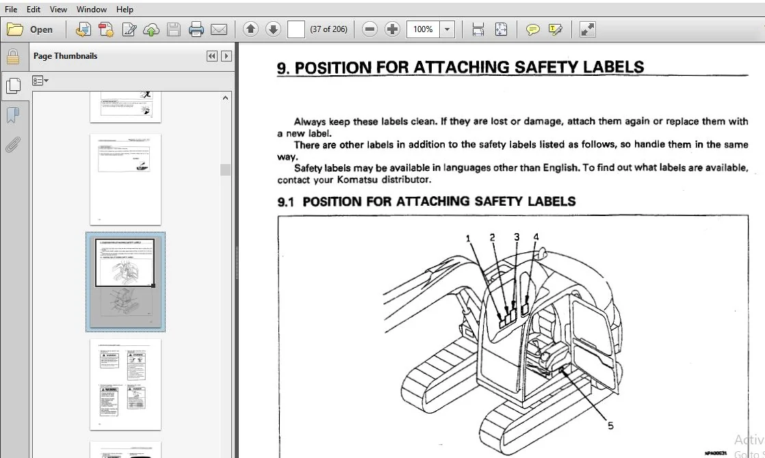Click the edit/sign document icon
This screenshot has width=765, height=458.
pyautogui.click(x=129, y=29)
